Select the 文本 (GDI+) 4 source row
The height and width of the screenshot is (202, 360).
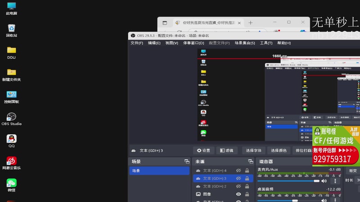point(223,171)
